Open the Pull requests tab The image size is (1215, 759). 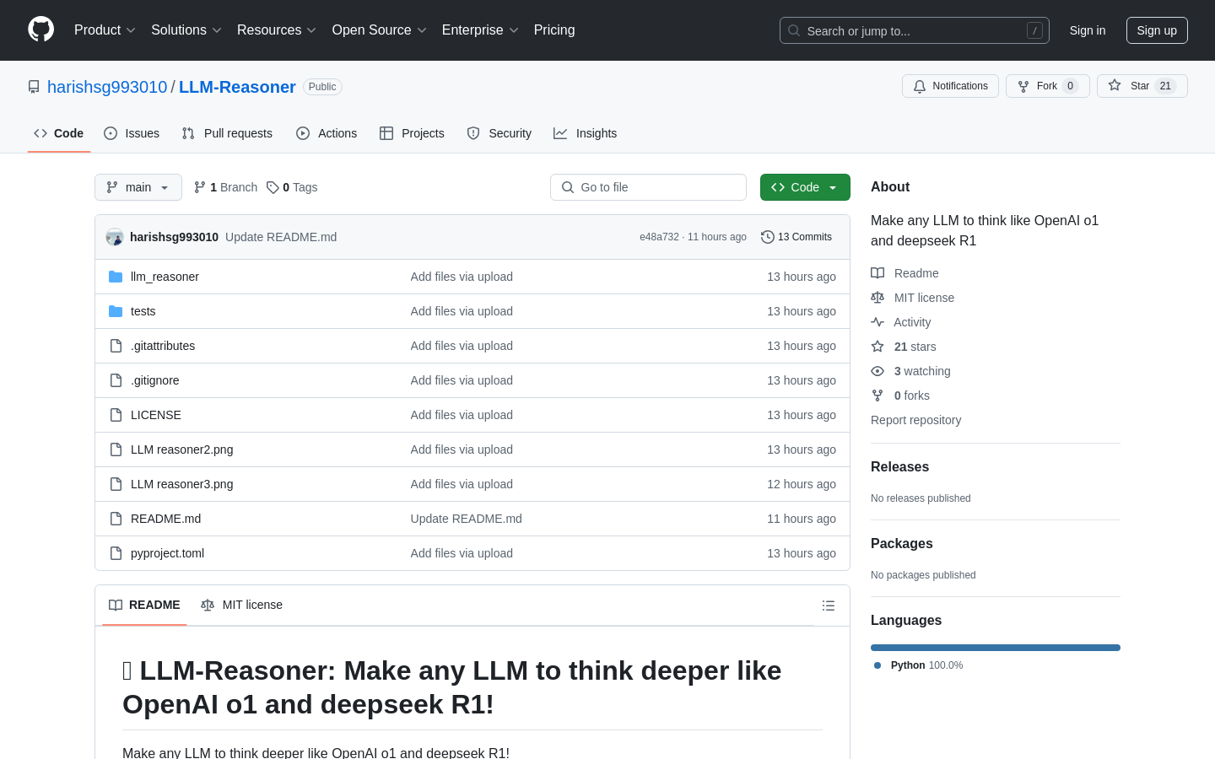pos(227,133)
